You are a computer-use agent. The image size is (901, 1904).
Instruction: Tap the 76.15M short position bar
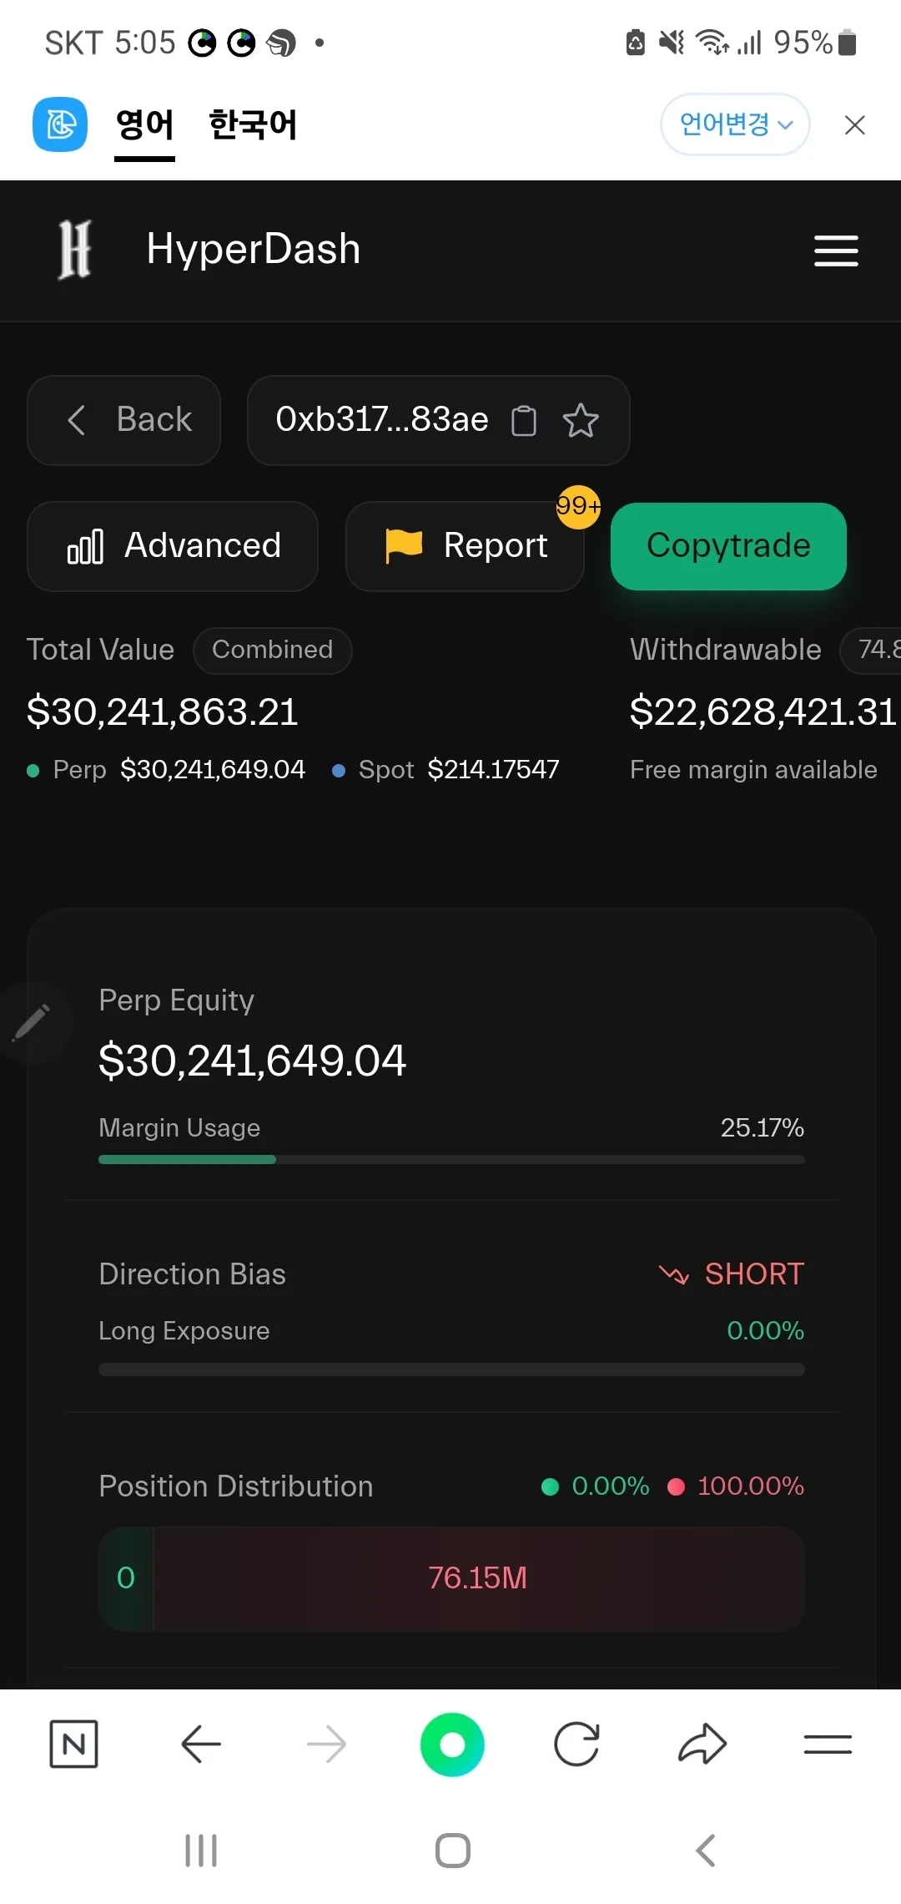pos(478,1578)
